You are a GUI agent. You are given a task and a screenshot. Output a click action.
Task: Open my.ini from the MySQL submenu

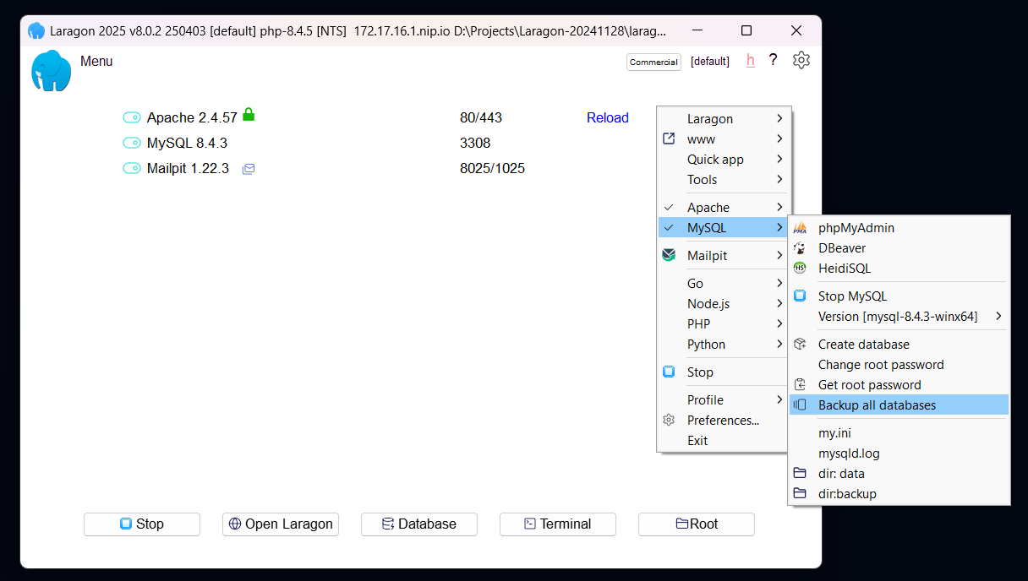coord(834,433)
